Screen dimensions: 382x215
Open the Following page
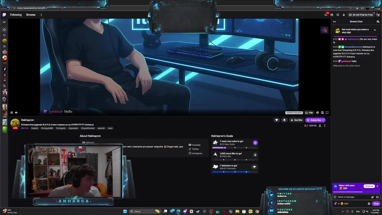pos(16,15)
